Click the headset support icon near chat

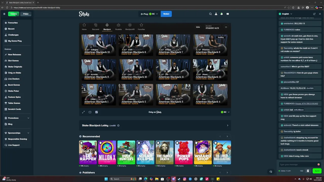click(x=271, y=172)
